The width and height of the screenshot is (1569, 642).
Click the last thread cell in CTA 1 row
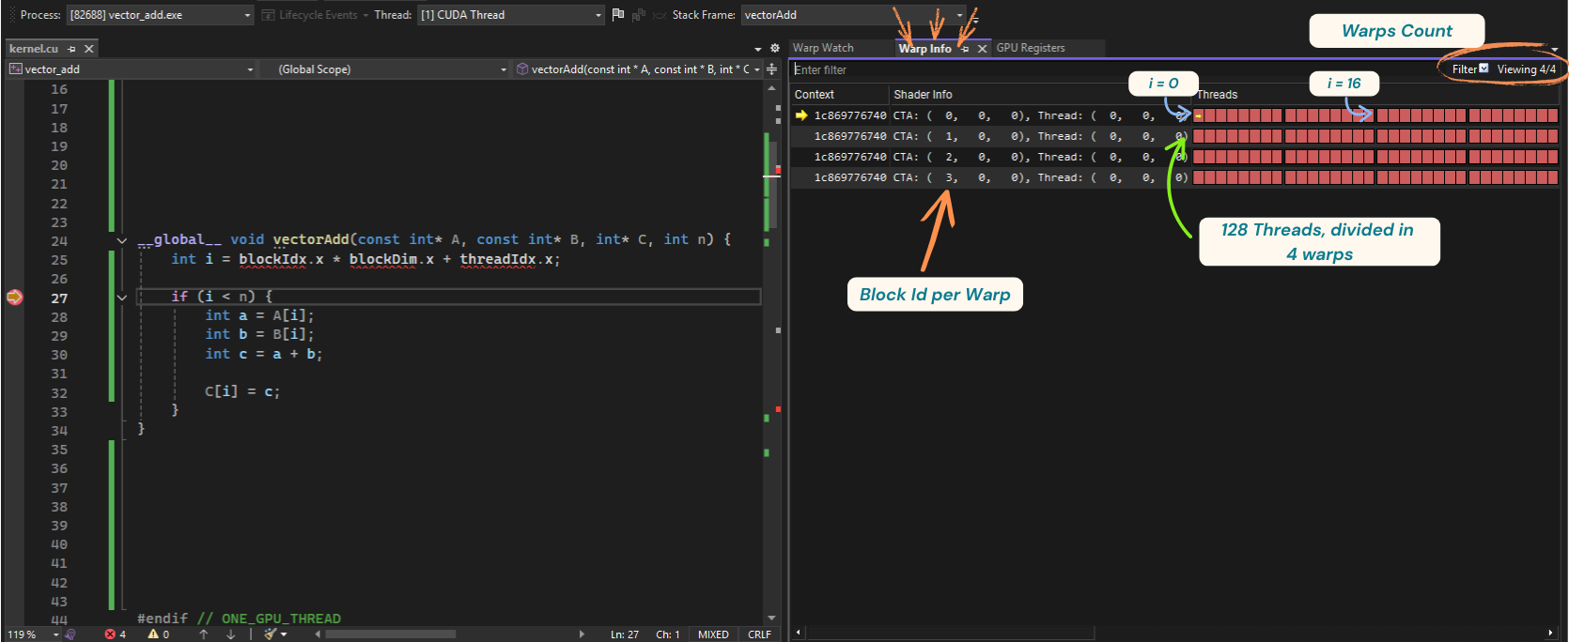coord(1553,136)
